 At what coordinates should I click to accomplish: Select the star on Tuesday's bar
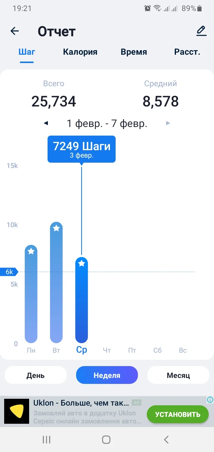coord(56,228)
